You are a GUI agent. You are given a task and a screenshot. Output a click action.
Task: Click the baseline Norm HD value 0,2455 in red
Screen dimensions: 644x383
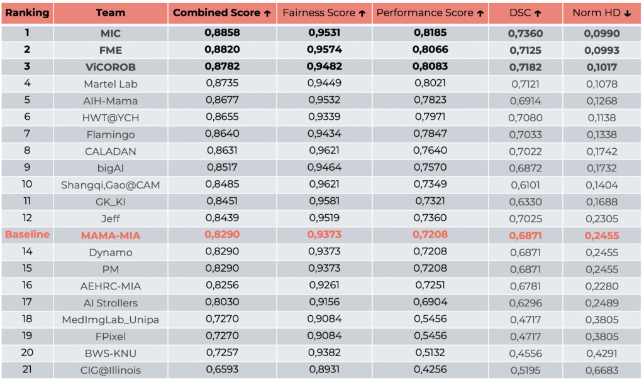[x=601, y=235]
